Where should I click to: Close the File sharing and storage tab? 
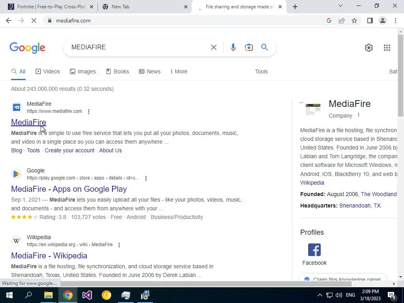(x=280, y=7)
